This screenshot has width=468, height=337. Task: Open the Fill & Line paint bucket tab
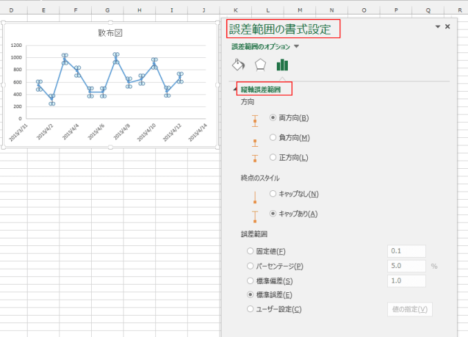[x=238, y=65]
